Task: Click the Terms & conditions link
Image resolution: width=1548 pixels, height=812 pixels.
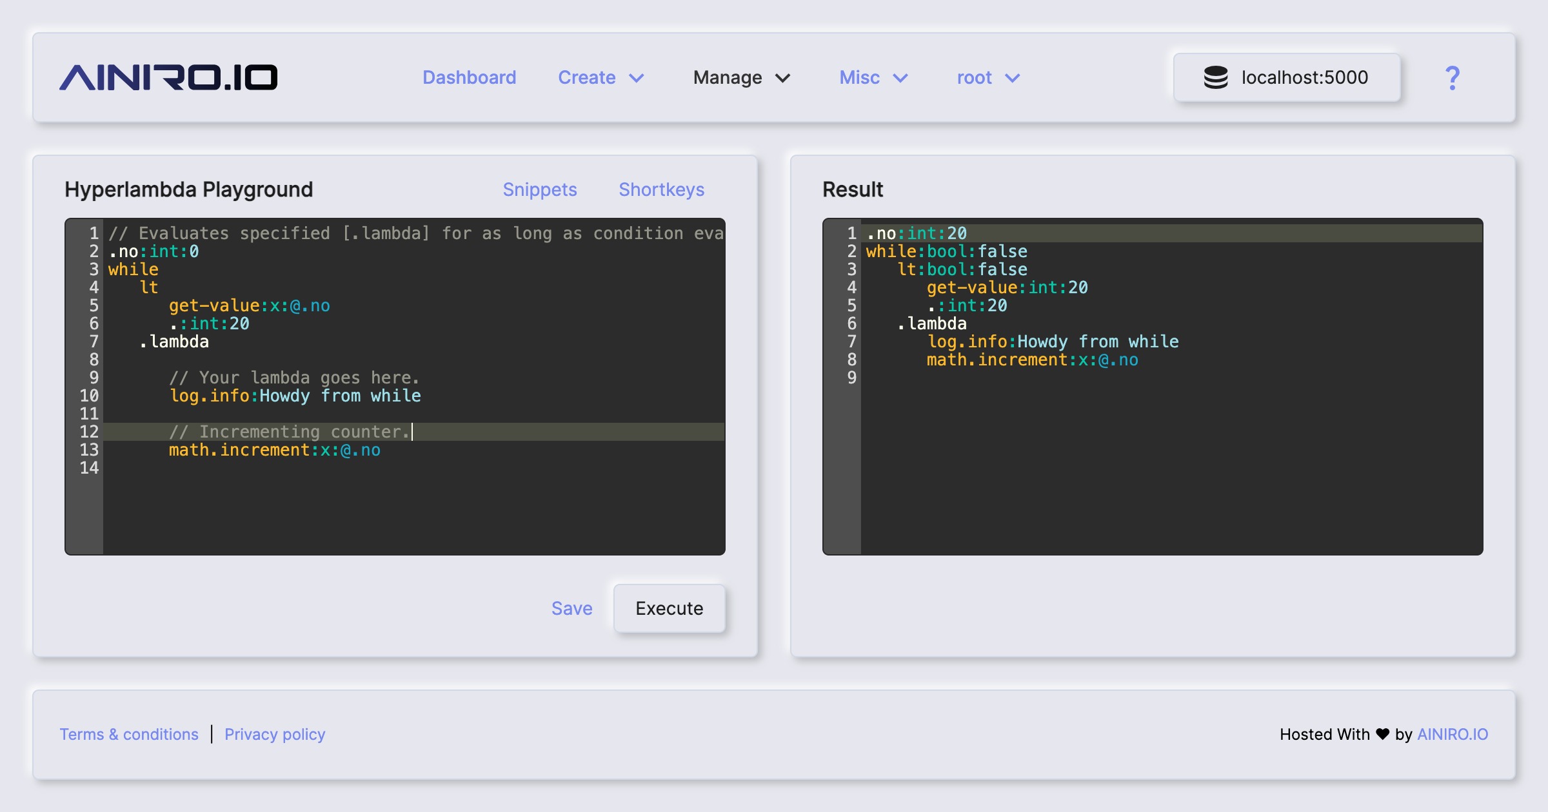Action: coord(128,733)
